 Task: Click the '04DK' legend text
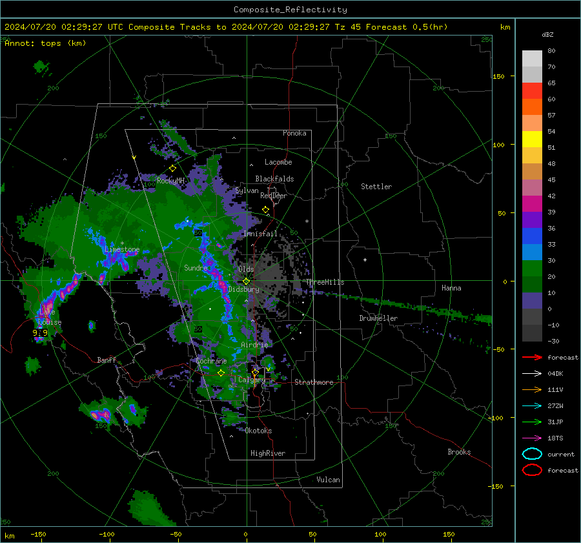pos(555,374)
